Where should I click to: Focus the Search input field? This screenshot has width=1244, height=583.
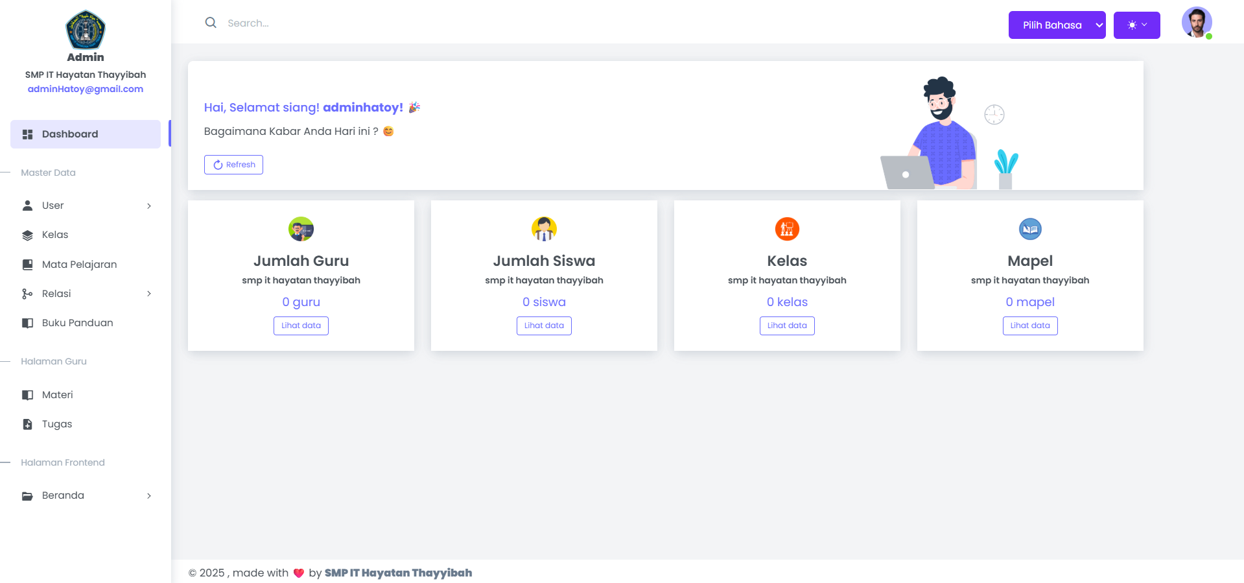point(389,23)
